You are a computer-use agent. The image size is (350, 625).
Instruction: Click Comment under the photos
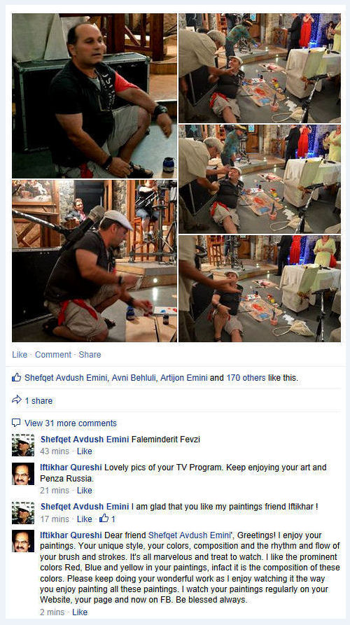53,354
